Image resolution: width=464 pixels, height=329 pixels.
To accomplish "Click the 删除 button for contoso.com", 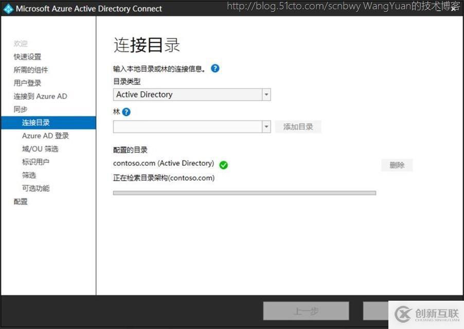I will (397, 165).
